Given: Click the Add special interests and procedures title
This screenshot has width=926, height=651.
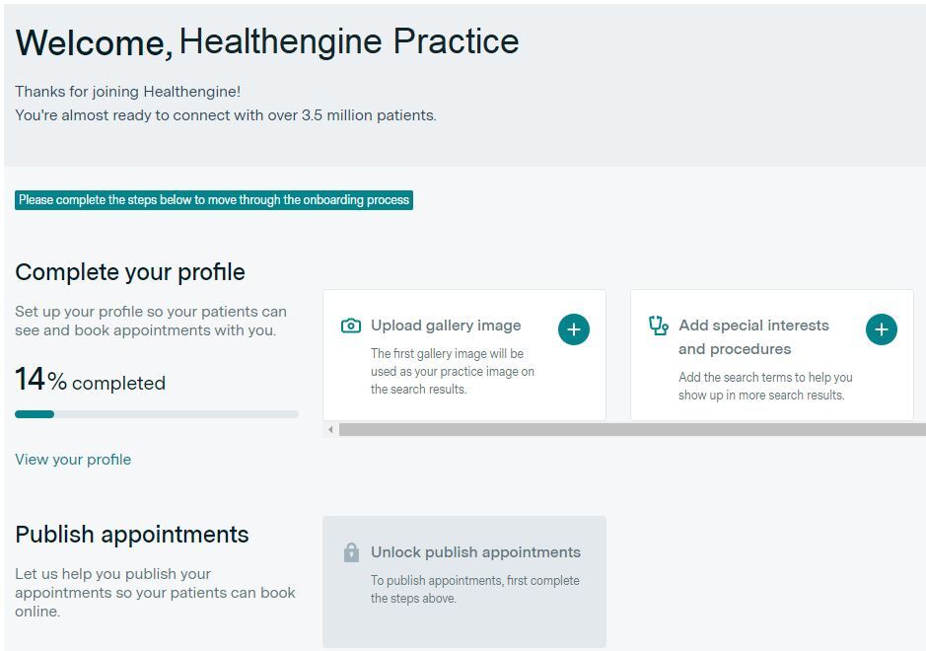Looking at the screenshot, I should [x=753, y=337].
